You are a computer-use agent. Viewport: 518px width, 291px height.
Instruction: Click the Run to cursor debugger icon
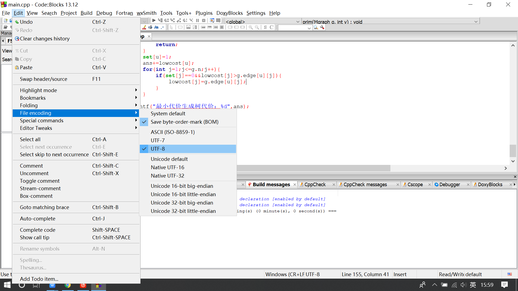pyautogui.click(x=160, y=20)
